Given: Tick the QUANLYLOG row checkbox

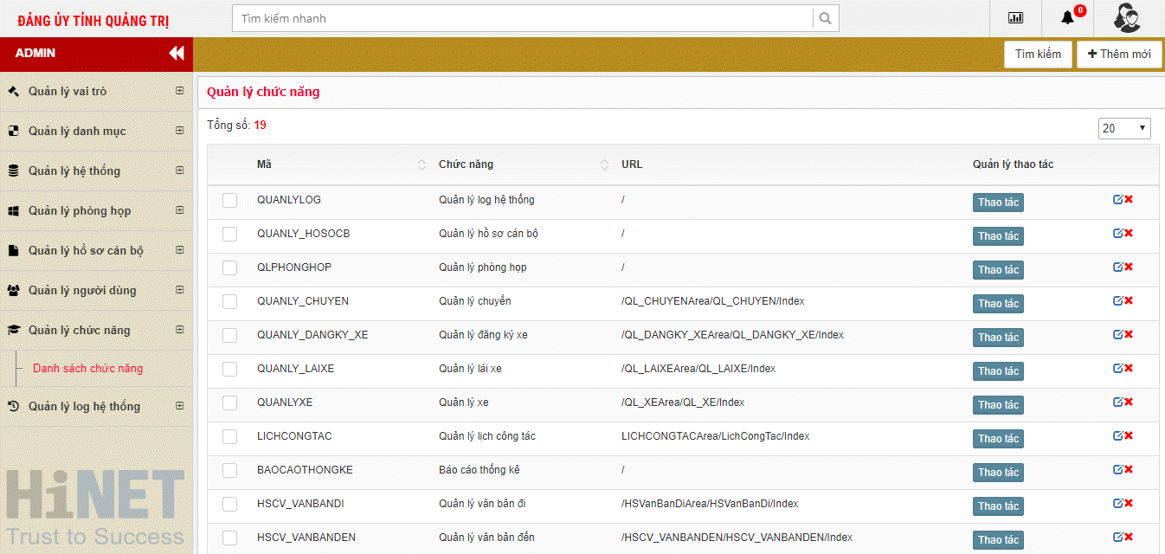Looking at the screenshot, I should pos(229,200).
